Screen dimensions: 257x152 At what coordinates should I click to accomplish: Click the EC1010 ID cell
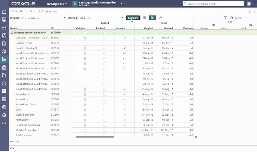tap(55, 43)
